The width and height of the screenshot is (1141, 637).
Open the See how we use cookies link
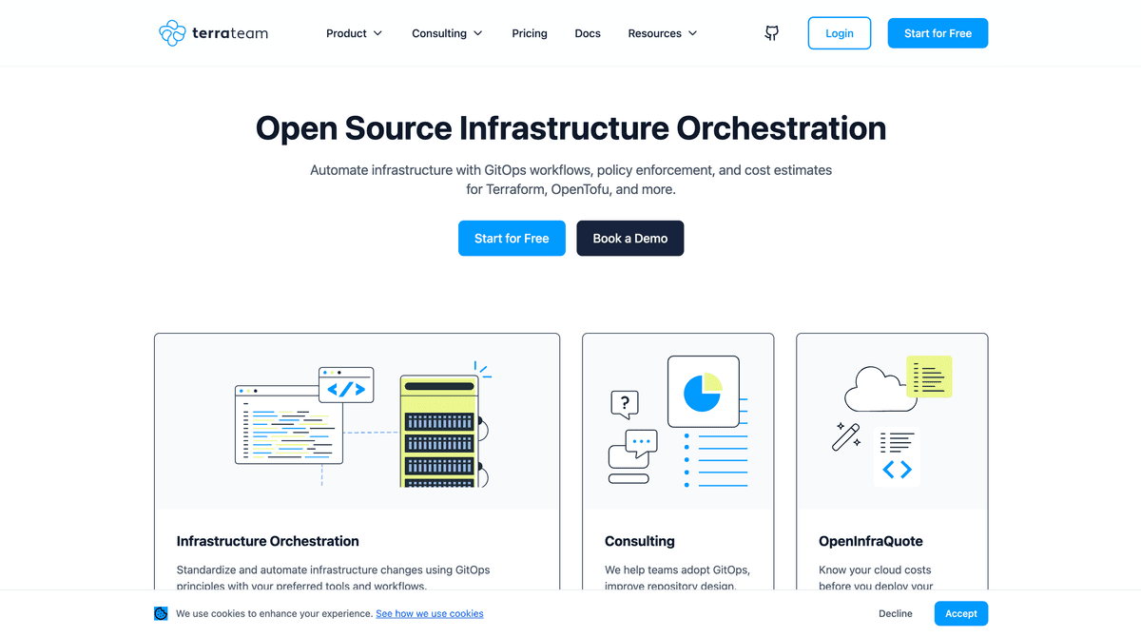tap(430, 613)
